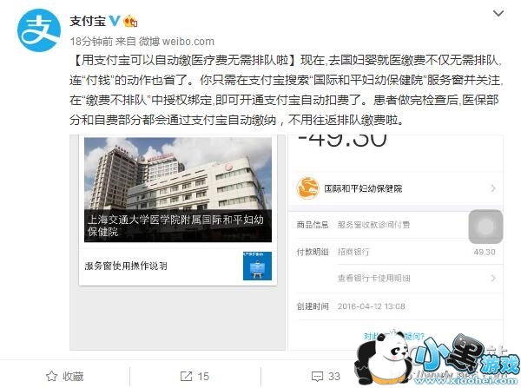This screenshot has height=388, width=521.
Task: Click the membership crown badge icon
Action: click(x=130, y=22)
